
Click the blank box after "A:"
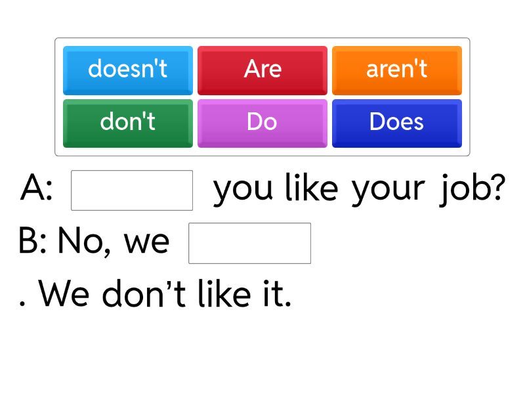coord(132,190)
